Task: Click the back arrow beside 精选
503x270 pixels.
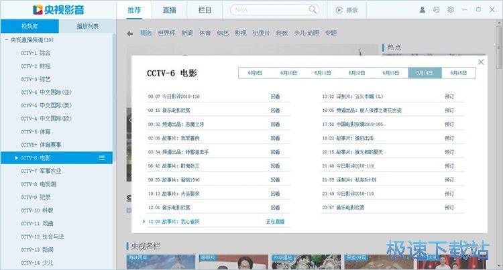Action: [x=129, y=33]
